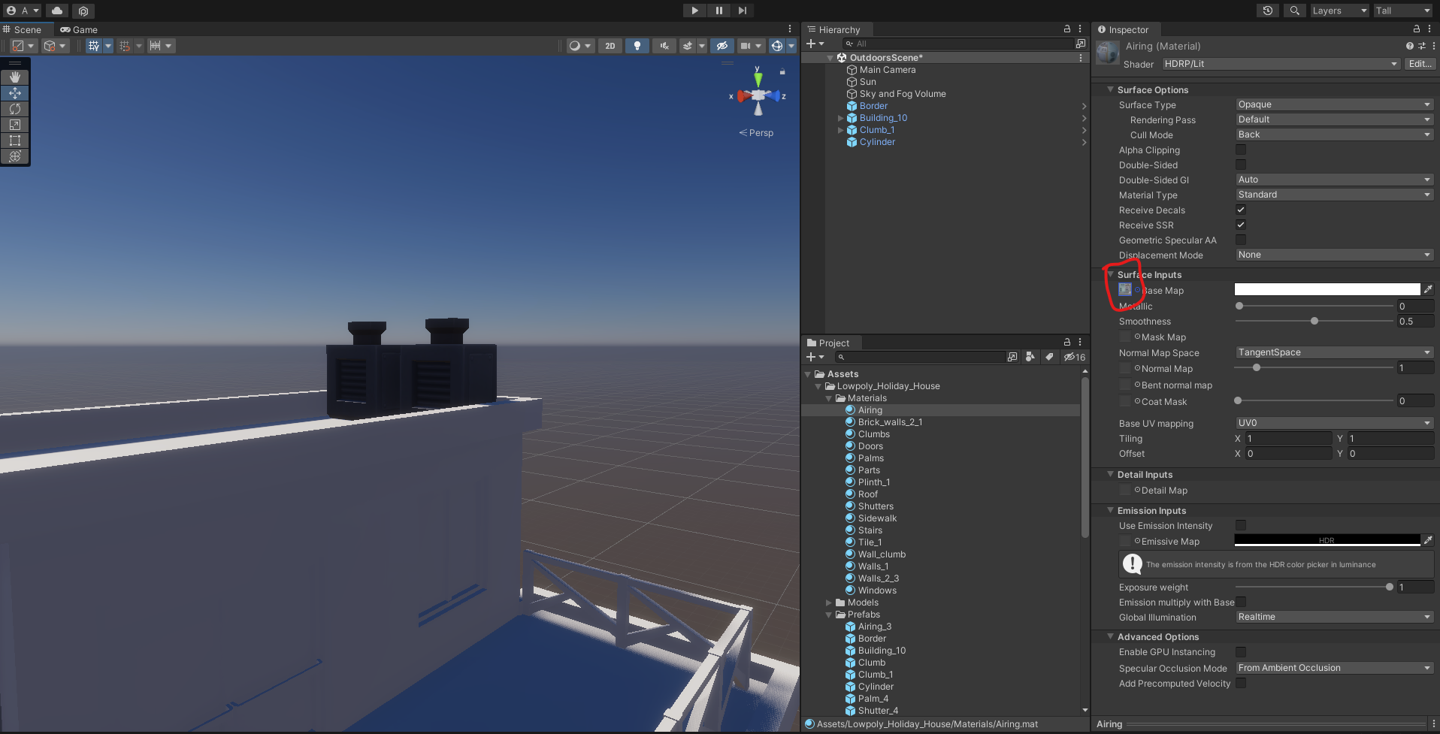Lock the Inspector panel
1440x734 pixels.
(1417, 29)
